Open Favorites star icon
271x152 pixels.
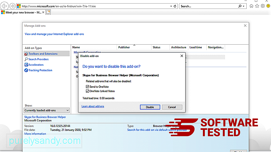pos(257,6)
